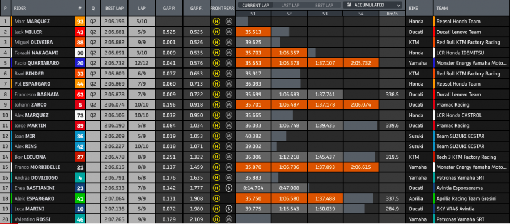Click the front H tyre icon for Jack Miller
Screen dimensions: 510x224
pos(216,32)
